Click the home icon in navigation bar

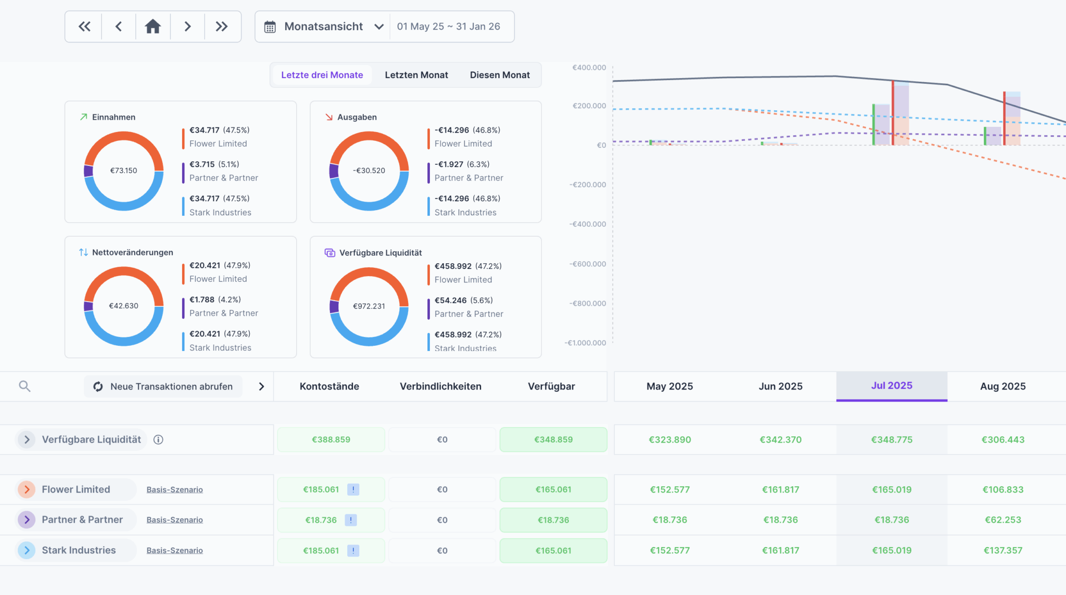click(153, 27)
